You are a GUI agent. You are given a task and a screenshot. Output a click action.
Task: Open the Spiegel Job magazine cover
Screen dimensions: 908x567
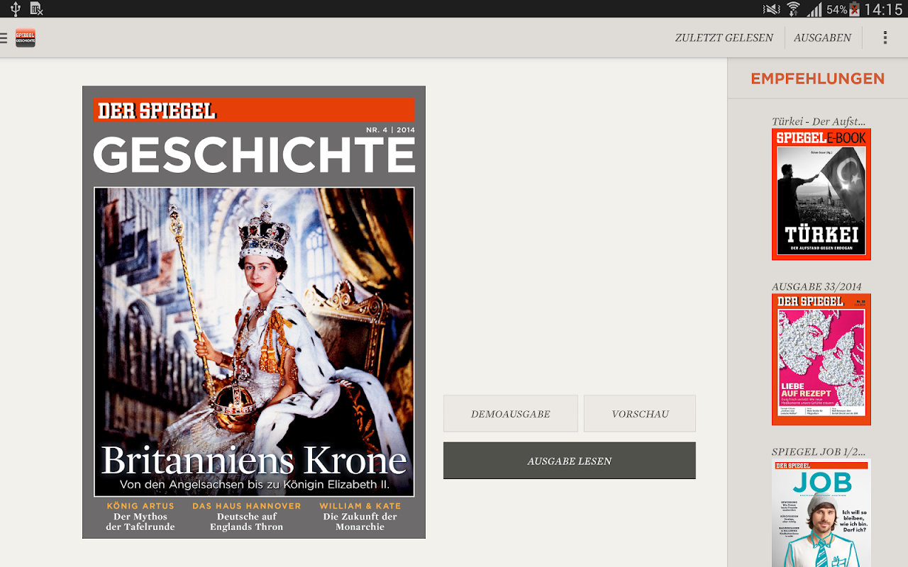(821, 513)
